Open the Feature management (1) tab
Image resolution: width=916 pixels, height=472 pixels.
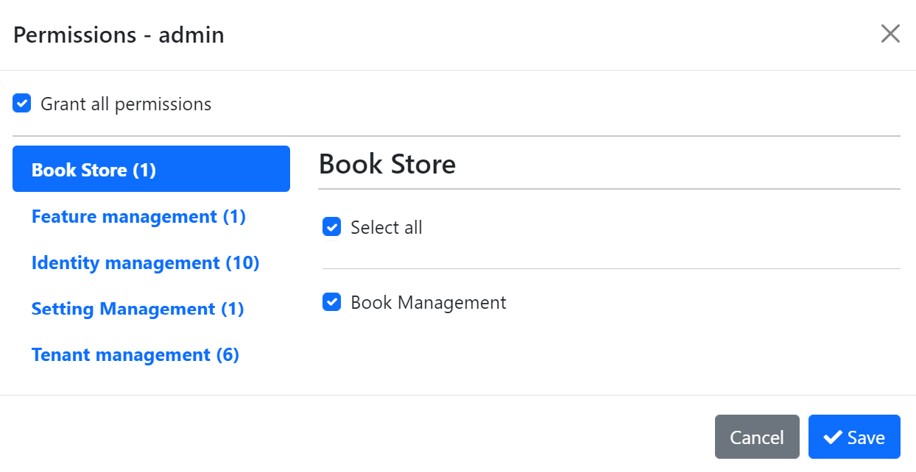tap(138, 217)
